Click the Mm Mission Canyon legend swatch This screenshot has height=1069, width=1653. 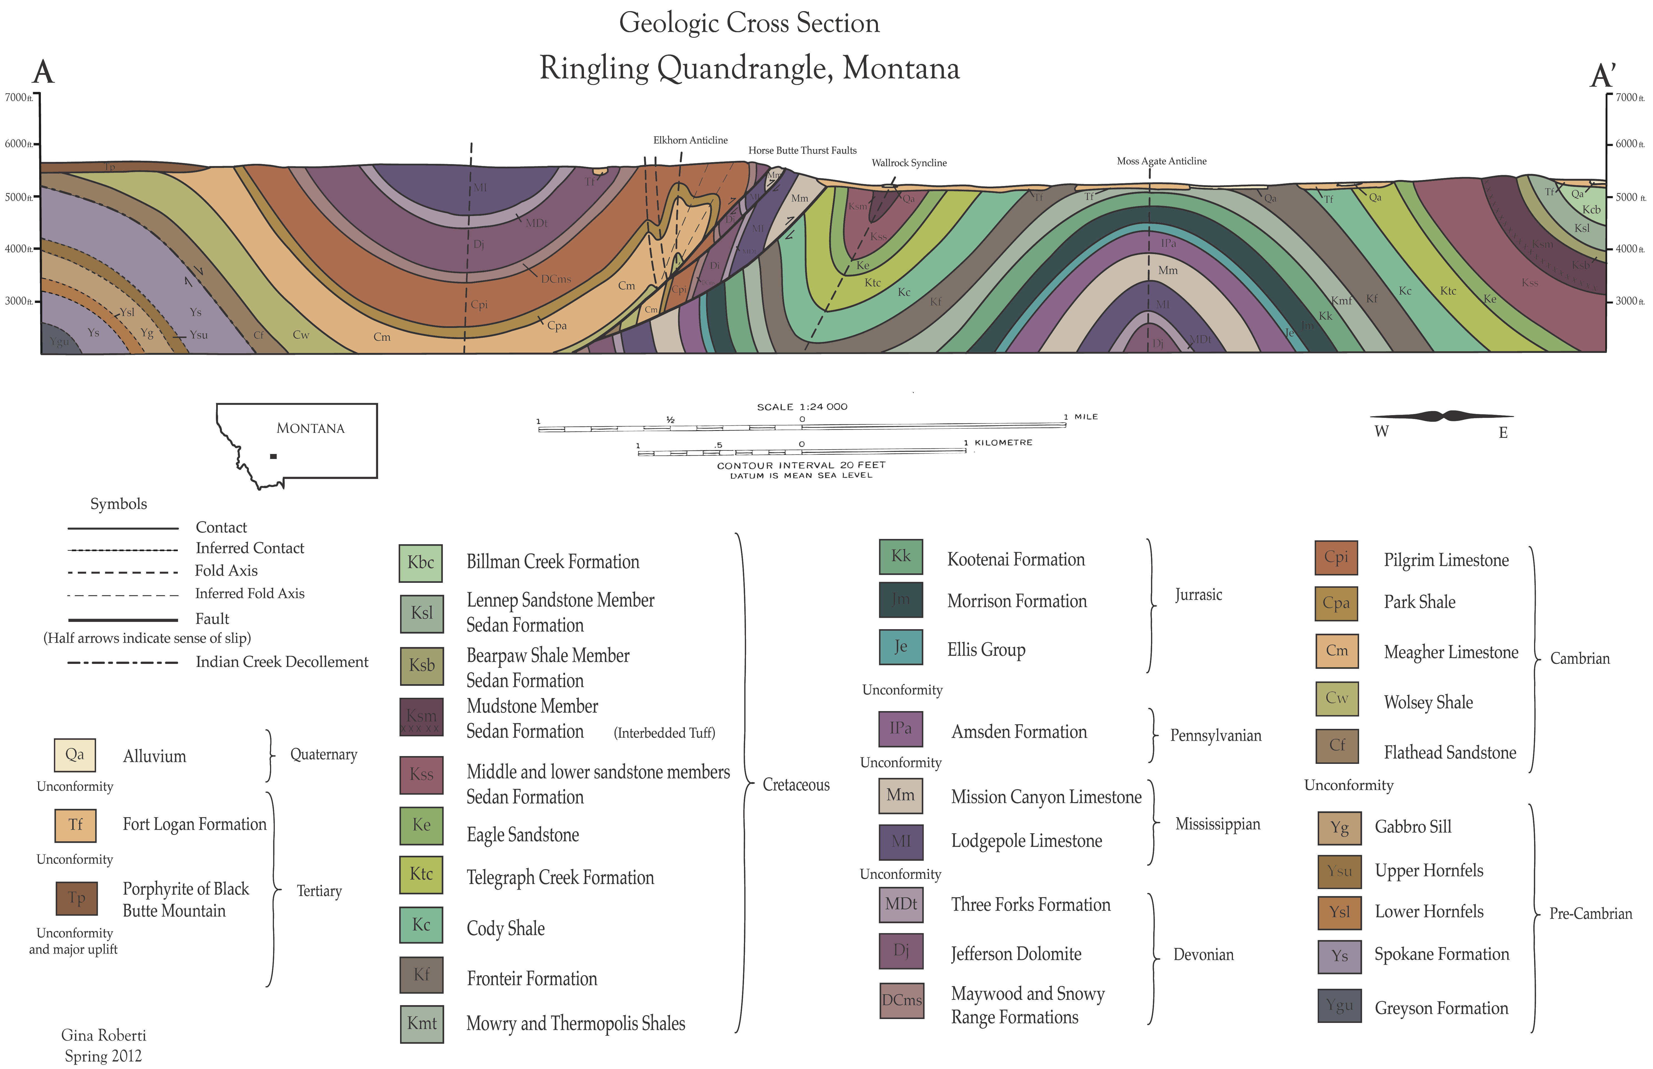(901, 796)
